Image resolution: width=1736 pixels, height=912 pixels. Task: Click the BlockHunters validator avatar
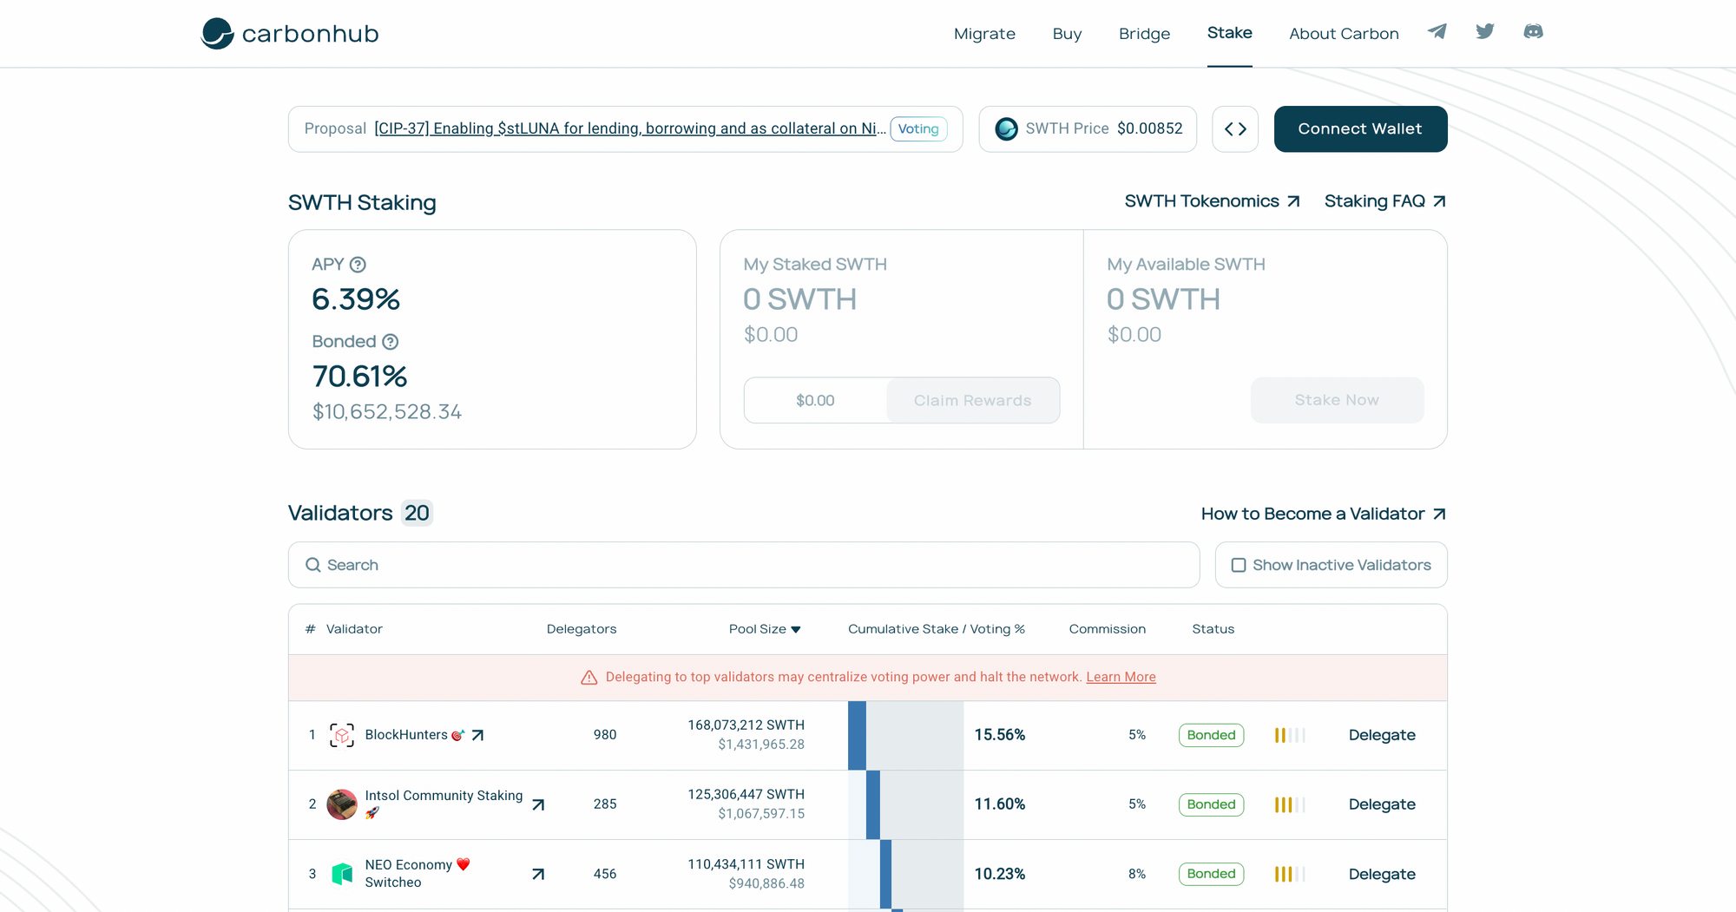[x=342, y=735]
